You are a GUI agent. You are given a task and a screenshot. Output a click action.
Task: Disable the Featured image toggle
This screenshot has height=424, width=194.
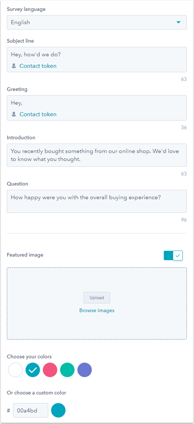click(x=173, y=255)
